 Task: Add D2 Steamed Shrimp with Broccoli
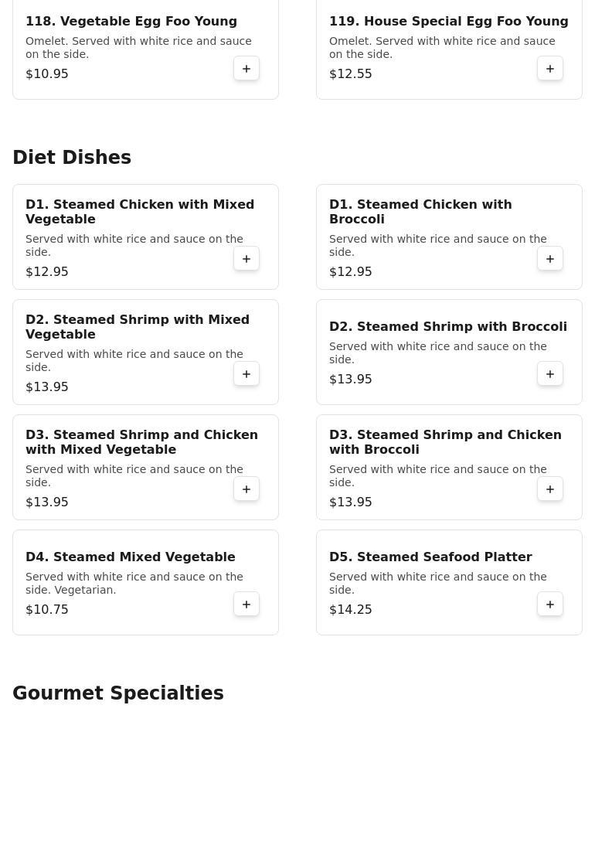(x=550, y=374)
